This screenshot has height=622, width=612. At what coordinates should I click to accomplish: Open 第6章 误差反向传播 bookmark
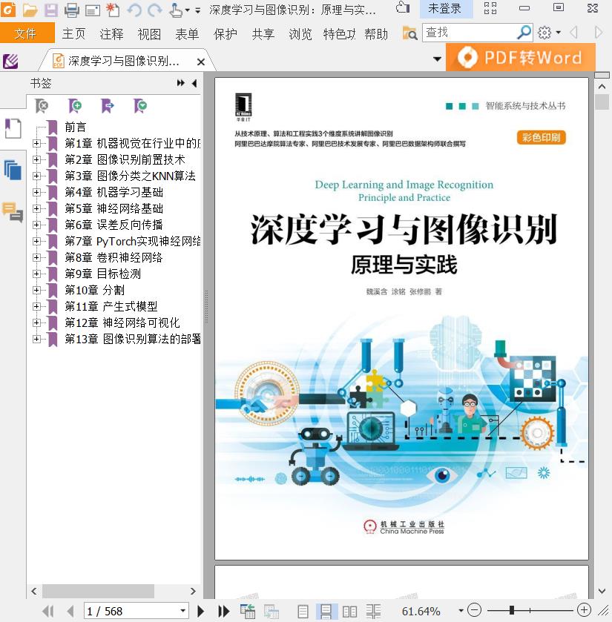coord(114,225)
